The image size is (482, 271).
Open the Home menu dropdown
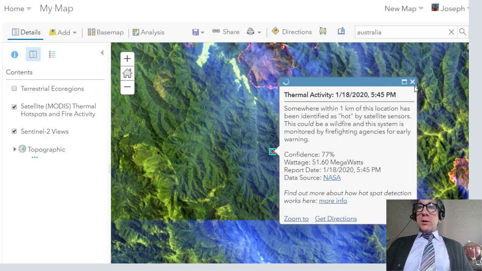point(17,9)
